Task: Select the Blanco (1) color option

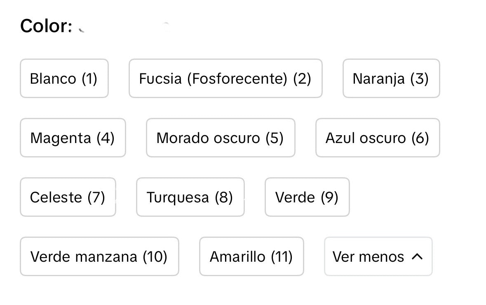Action: [64, 78]
